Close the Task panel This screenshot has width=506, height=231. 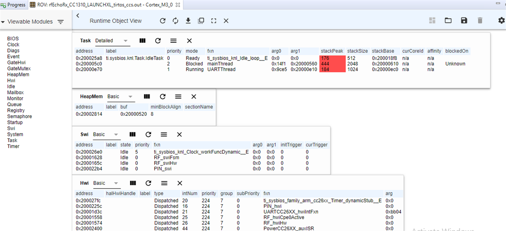click(x=189, y=41)
